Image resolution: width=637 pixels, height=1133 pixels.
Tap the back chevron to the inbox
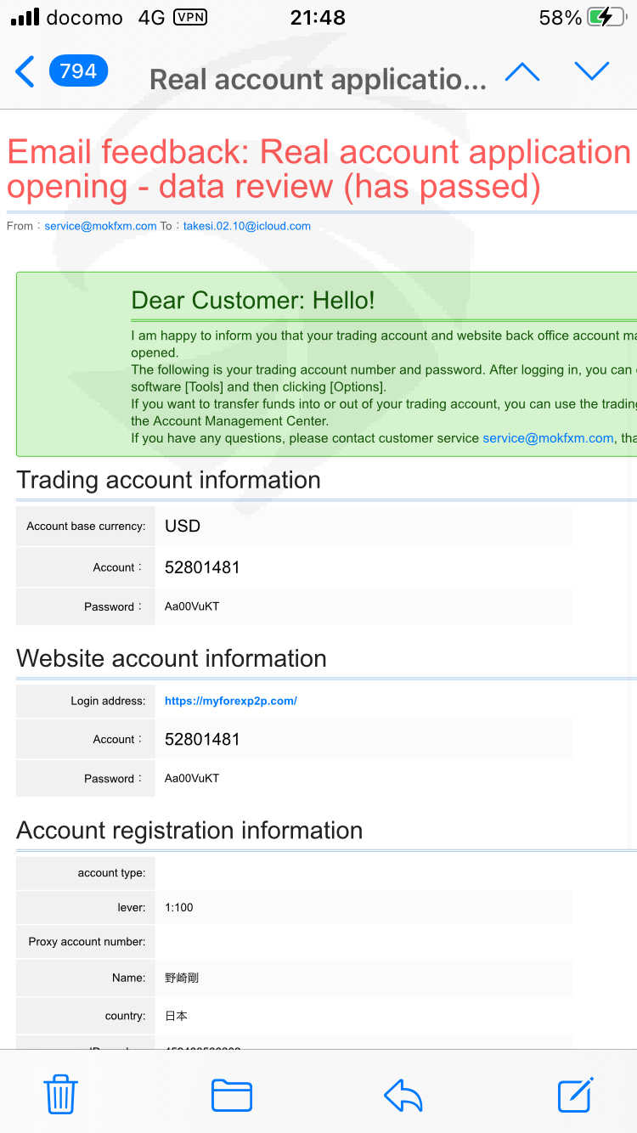(x=25, y=72)
